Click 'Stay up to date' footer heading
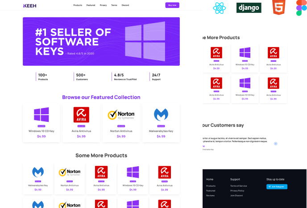Viewport: 307px width, 208px height. [275, 180]
